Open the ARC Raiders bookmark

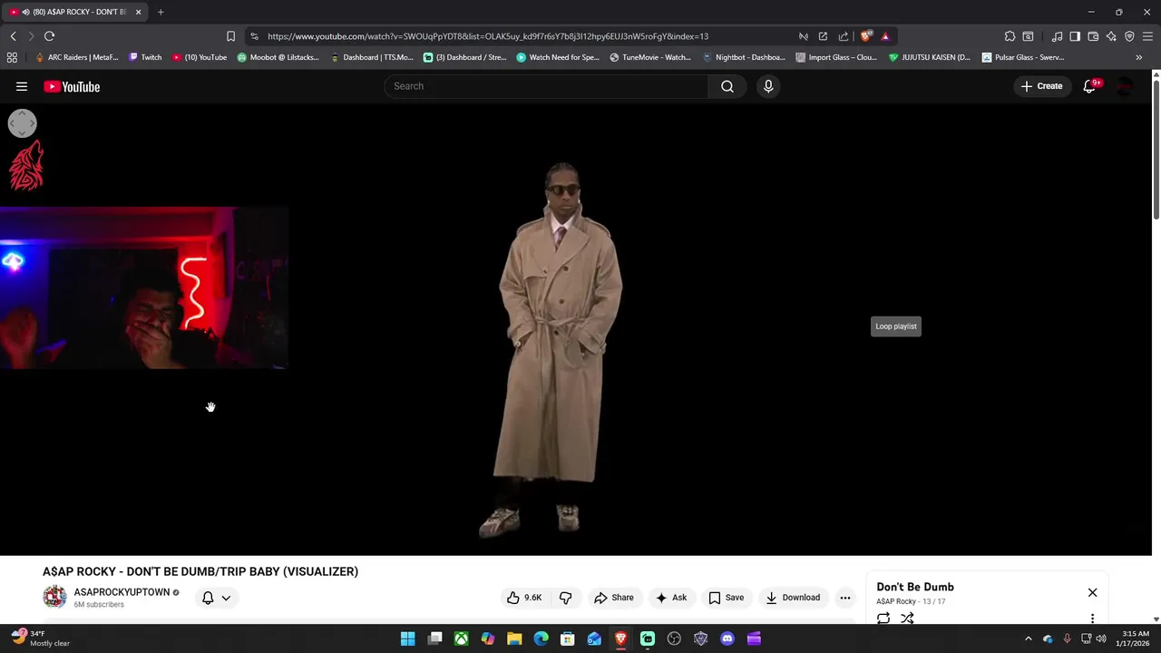coord(76,57)
